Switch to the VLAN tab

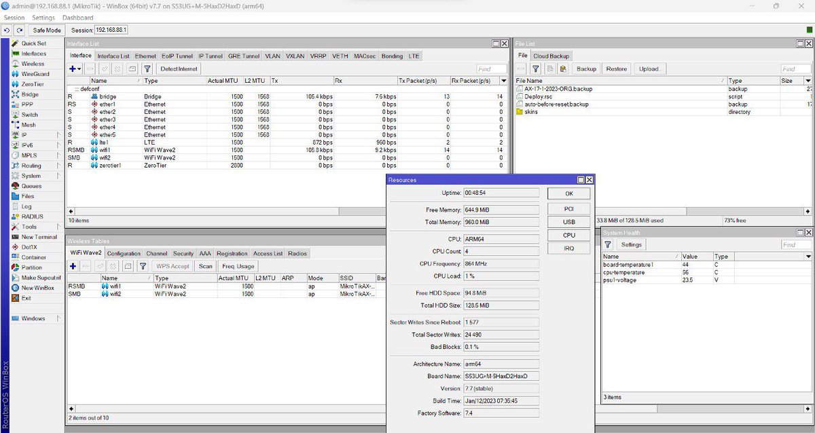point(272,56)
